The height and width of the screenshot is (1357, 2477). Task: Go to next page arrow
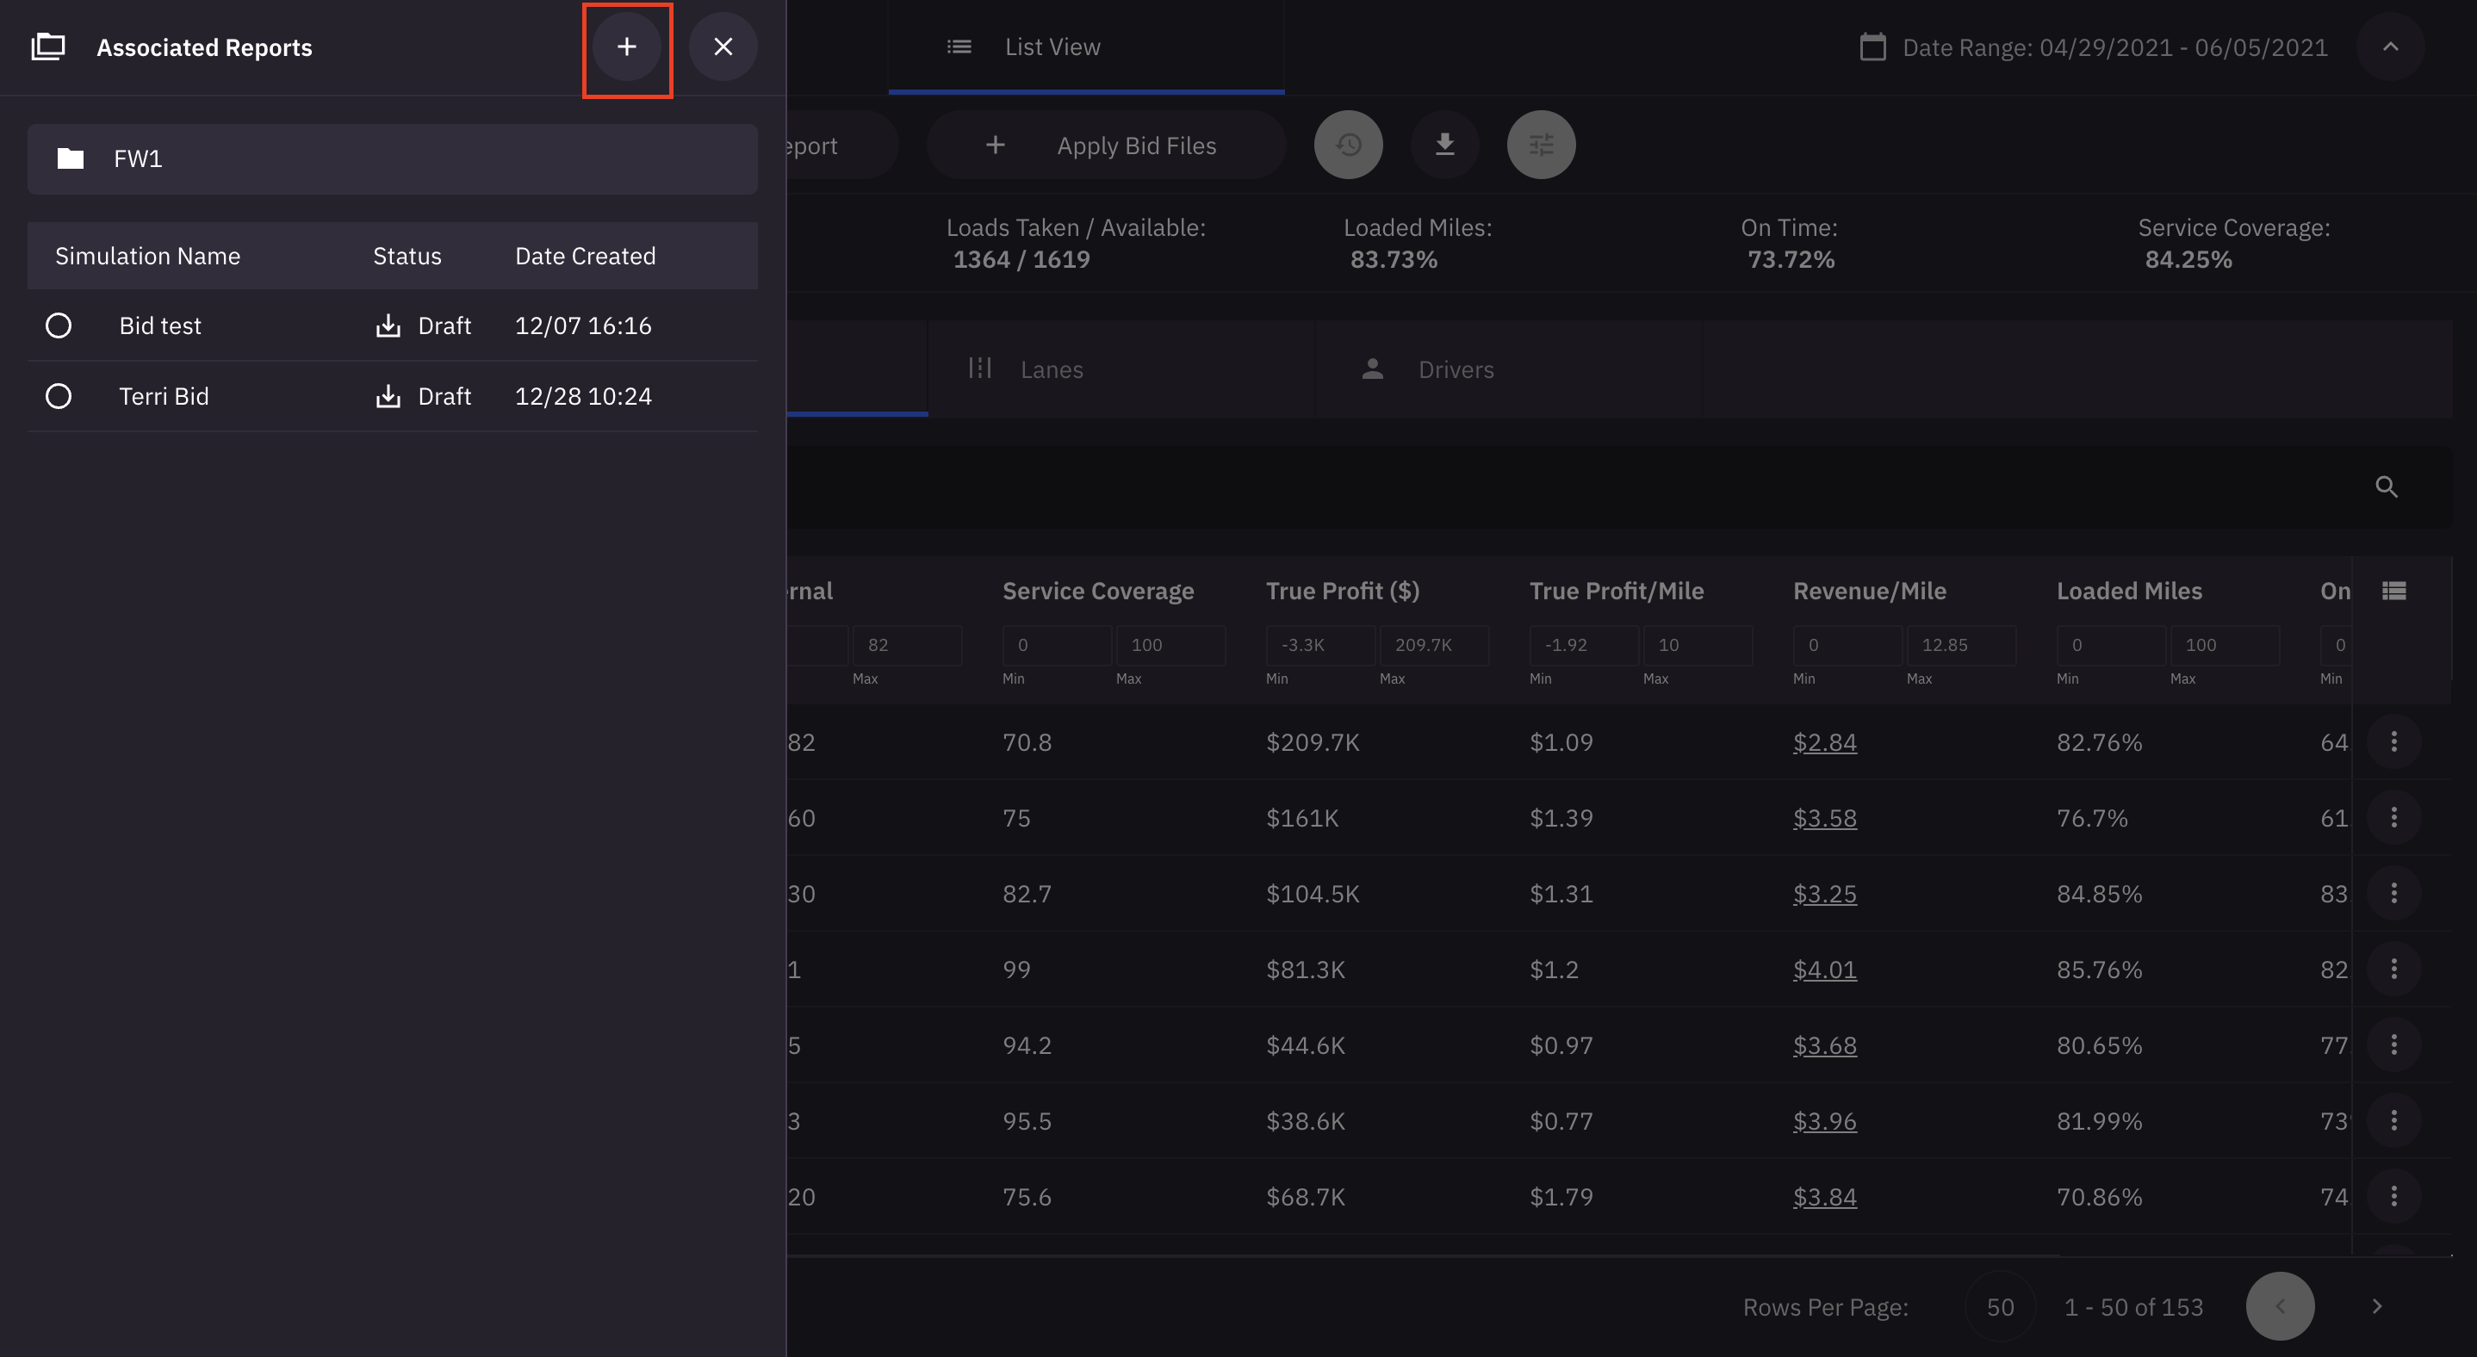[2376, 1307]
